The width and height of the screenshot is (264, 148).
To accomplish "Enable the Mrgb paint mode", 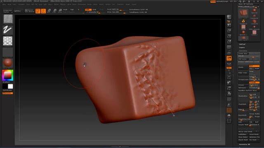I will 65,10.
